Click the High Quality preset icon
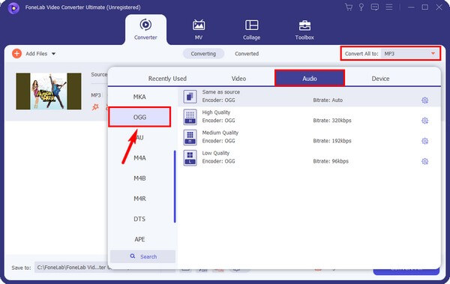Image resolution: width=450 pixels, height=284 pixels. coord(190,117)
